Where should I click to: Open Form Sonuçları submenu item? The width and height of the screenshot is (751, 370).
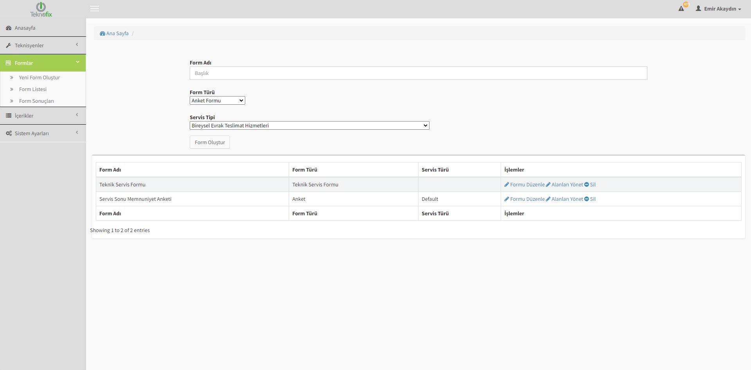36,101
